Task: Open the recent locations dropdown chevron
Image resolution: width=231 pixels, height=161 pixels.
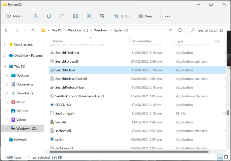Action: click(x=25, y=30)
